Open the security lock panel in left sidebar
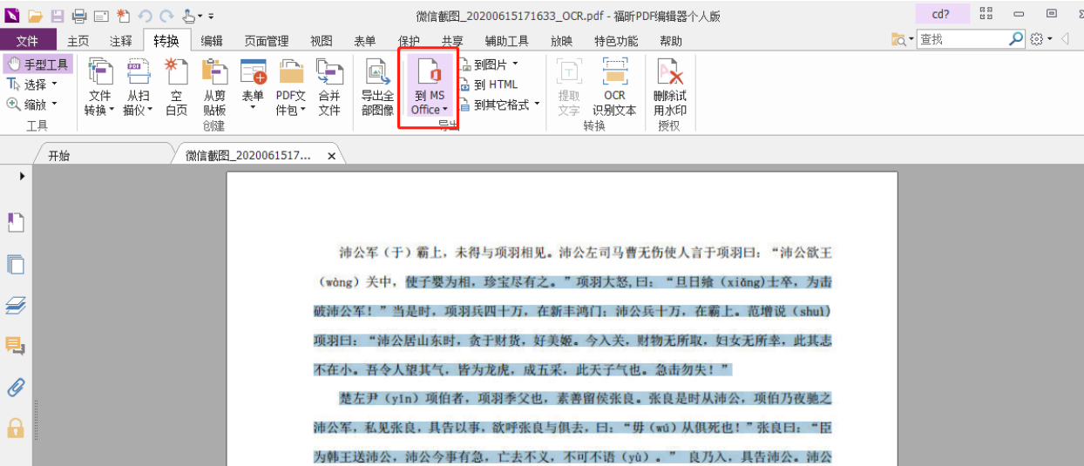Screen dimensions: 1084x466 pyautogui.click(x=16, y=428)
